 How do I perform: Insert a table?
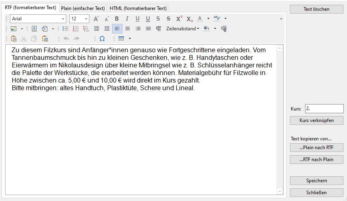(x=121, y=39)
